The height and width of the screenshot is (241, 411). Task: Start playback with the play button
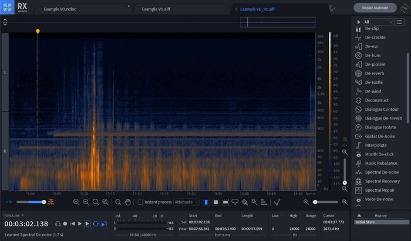coord(80,224)
